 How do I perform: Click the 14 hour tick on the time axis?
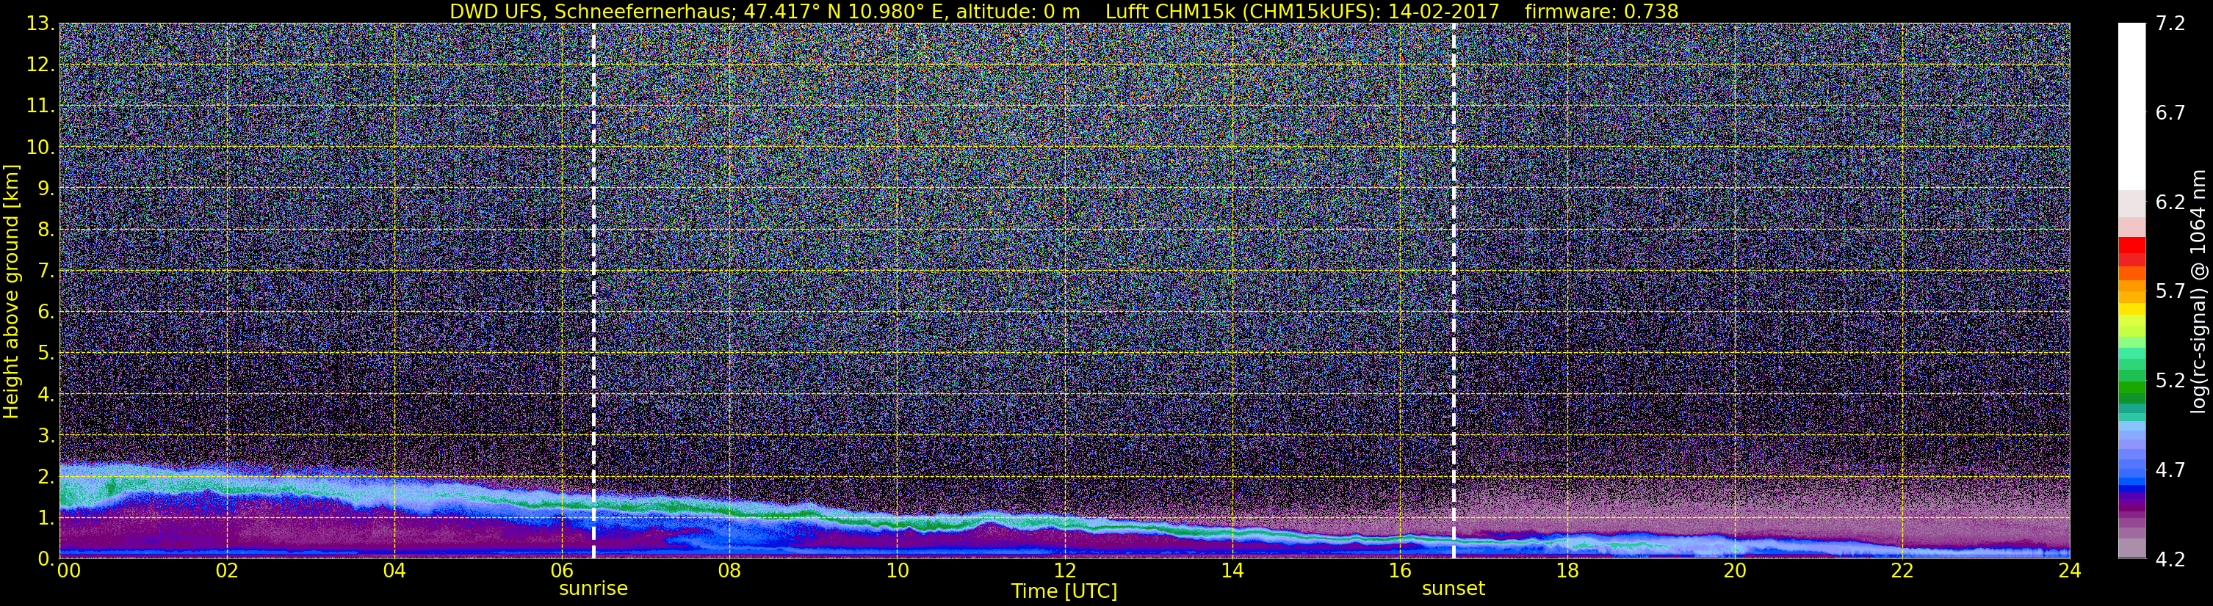(1232, 571)
